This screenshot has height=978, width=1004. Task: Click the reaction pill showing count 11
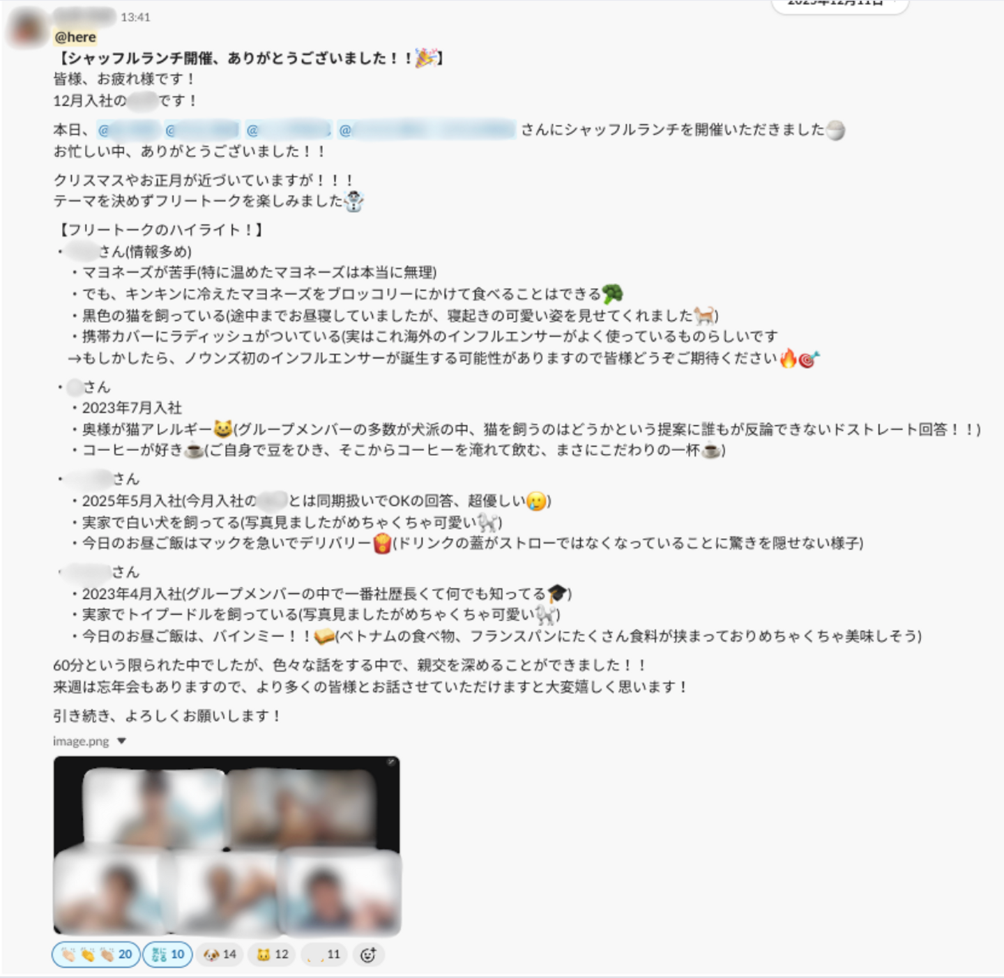point(324,954)
